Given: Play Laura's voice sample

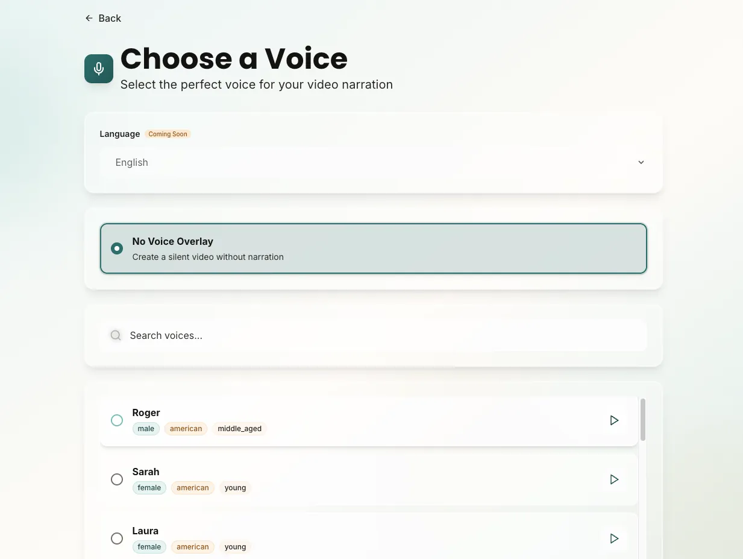Looking at the screenshot, I should click(x=614, y=538).
